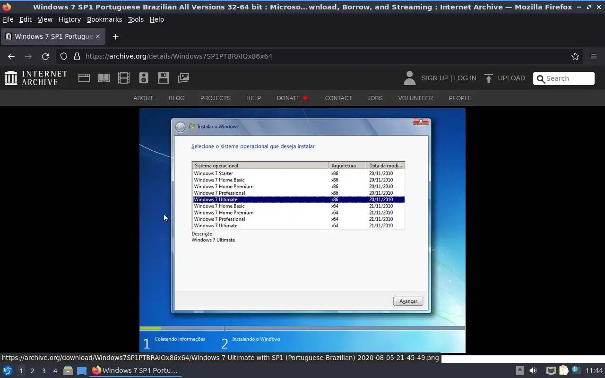Image resolution: width=605 pixels, height=378 pixels.
Task: Select the Windows 7 SP1 Portugue browser tab
Action: [53, 36]
